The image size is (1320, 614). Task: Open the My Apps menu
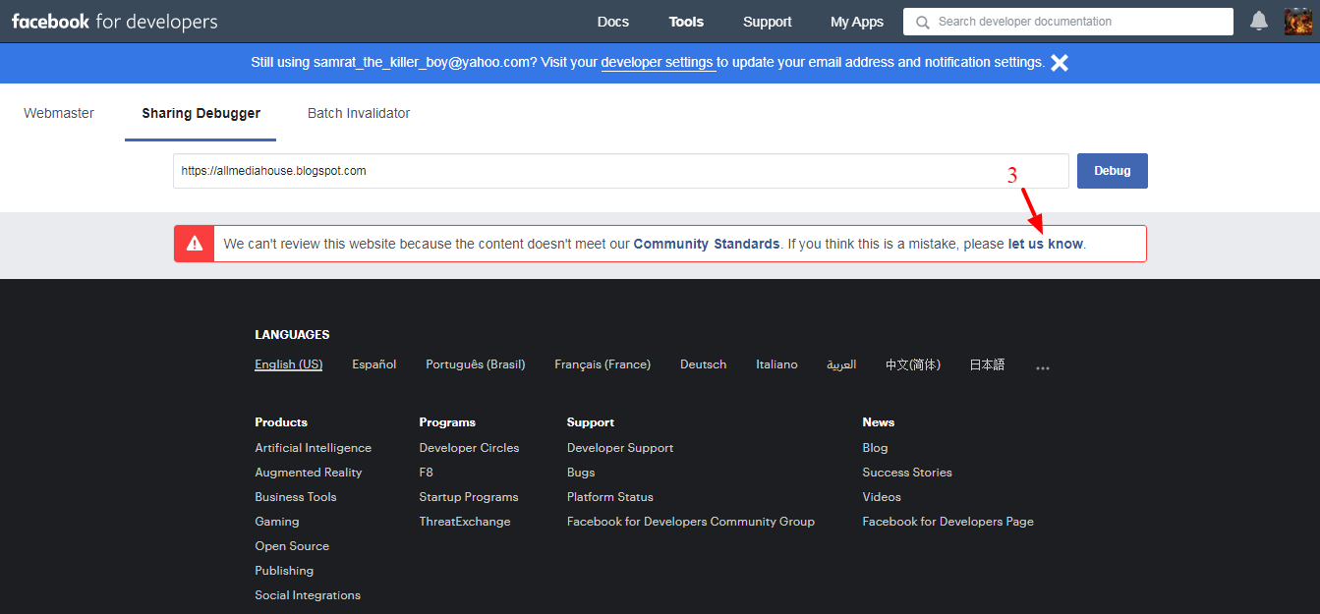point(857,22)
